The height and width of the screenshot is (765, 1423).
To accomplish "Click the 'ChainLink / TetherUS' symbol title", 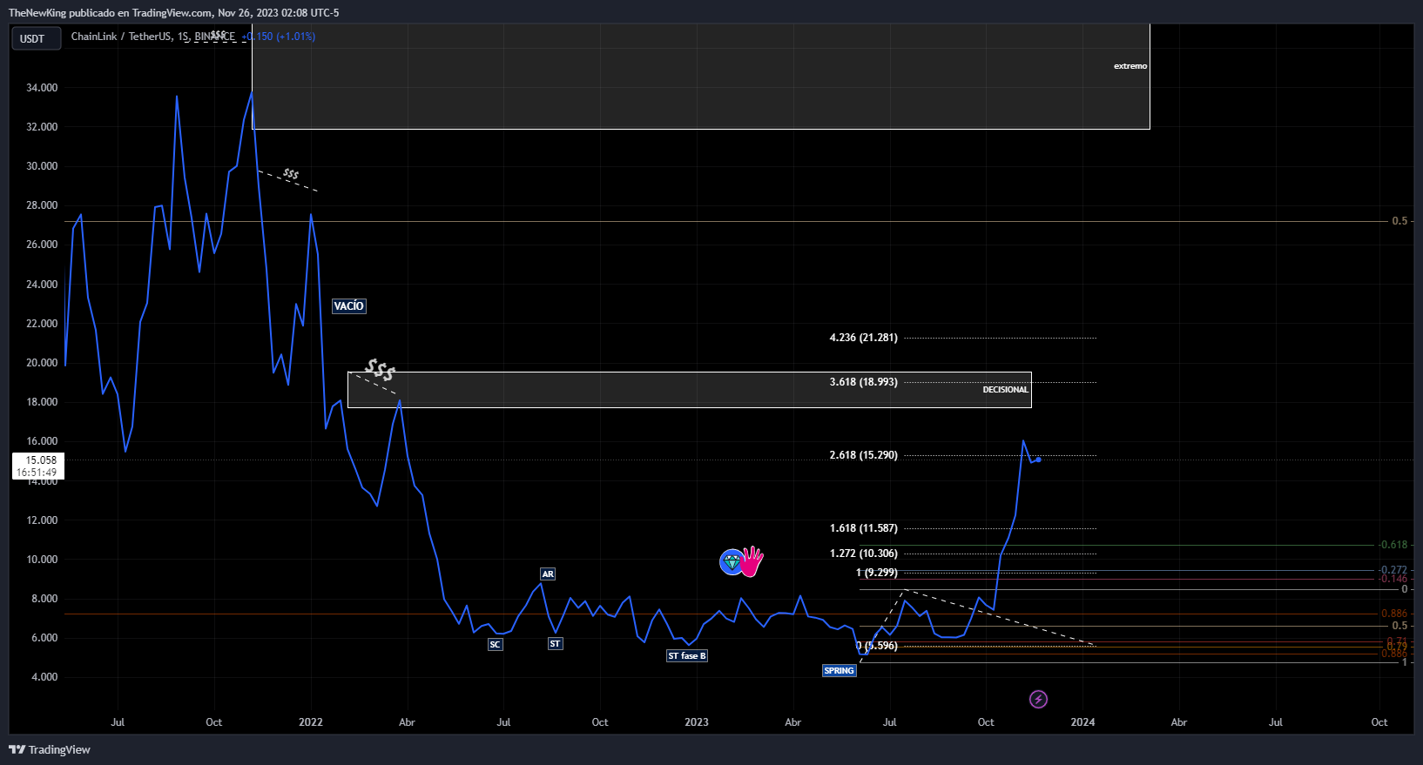I will (121, 37).
